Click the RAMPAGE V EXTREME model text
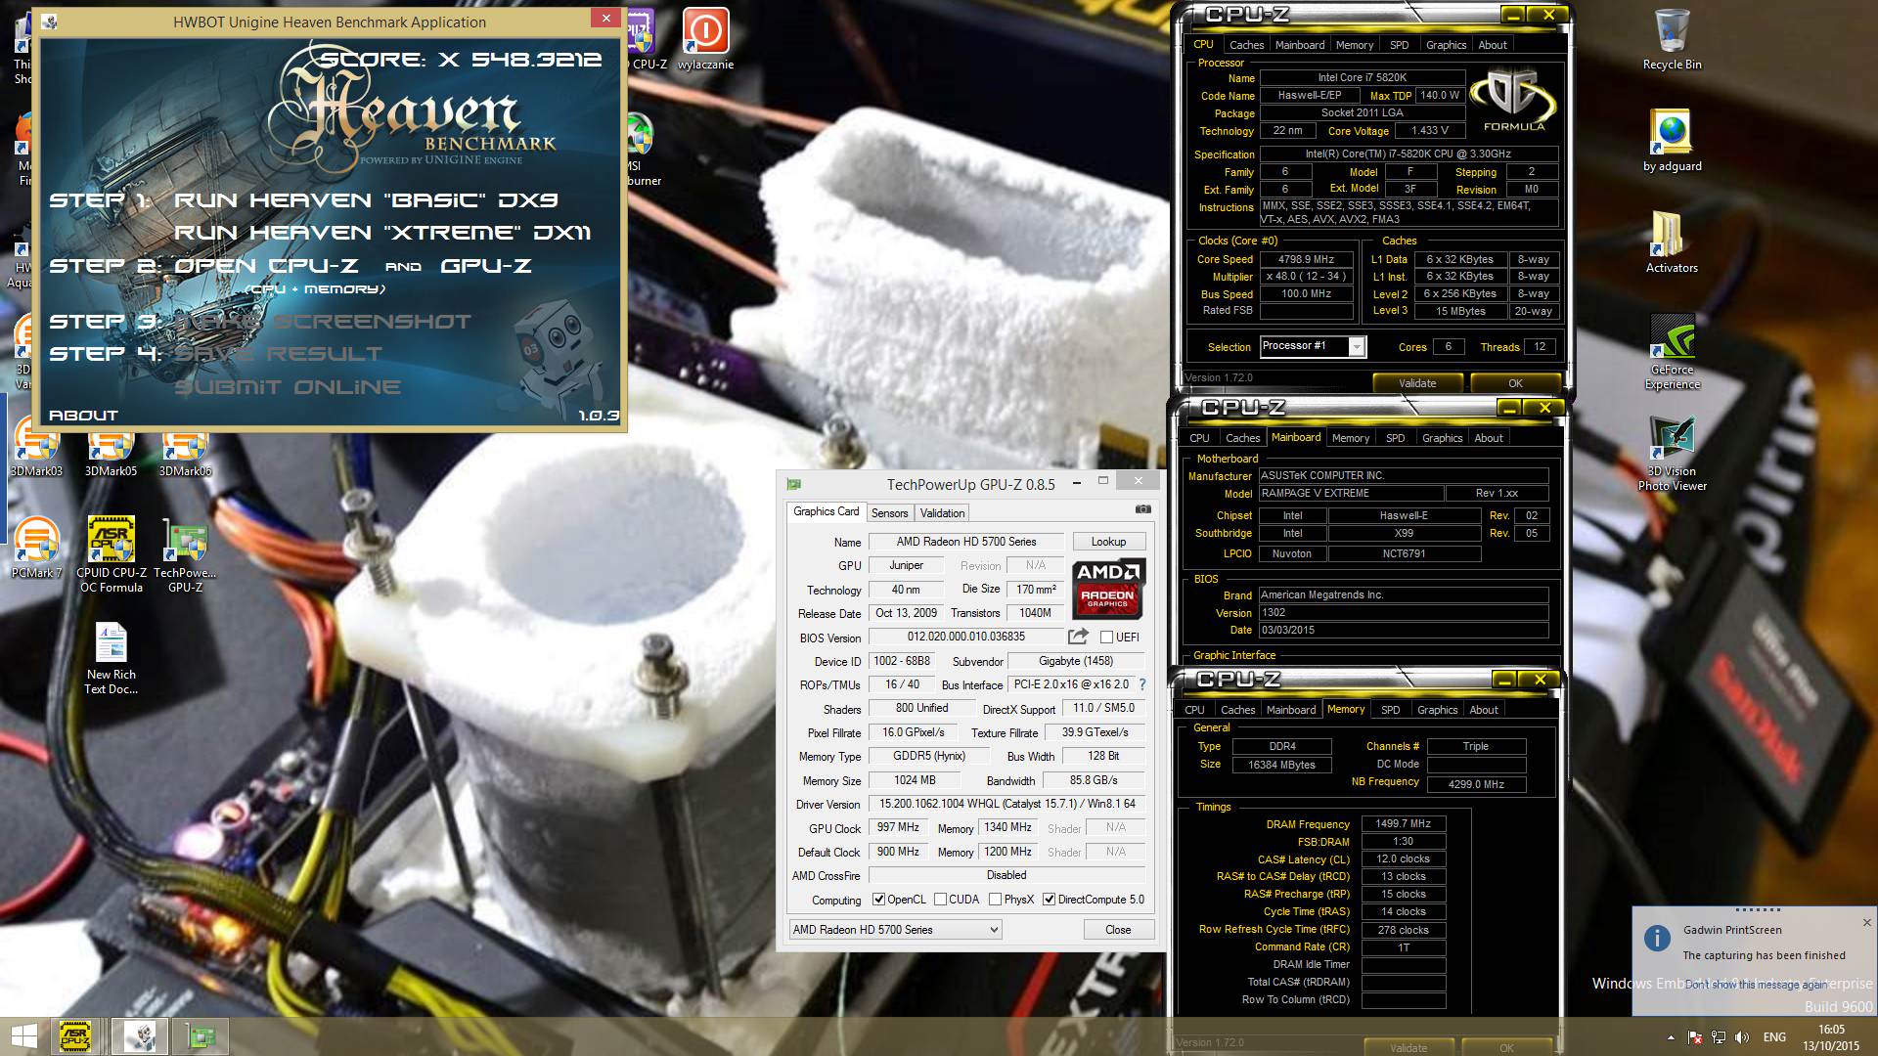Image resolution: width=1878 pixels, height=1056 pixels. pyautogui.click(x=1350, y=493)
